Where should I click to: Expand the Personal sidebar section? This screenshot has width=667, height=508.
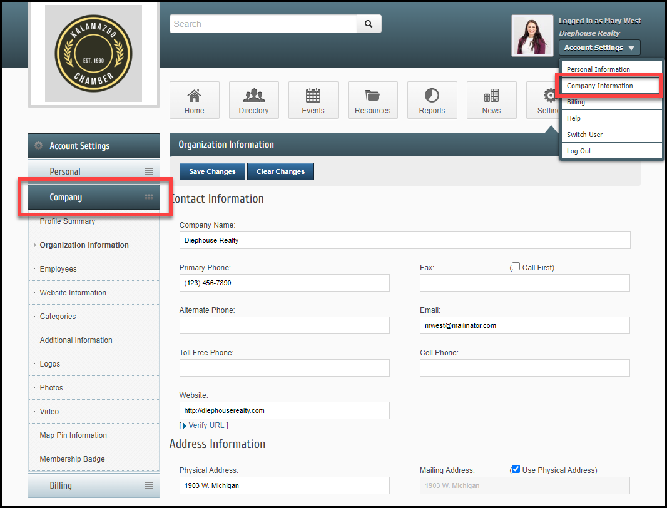click(94, 171)
